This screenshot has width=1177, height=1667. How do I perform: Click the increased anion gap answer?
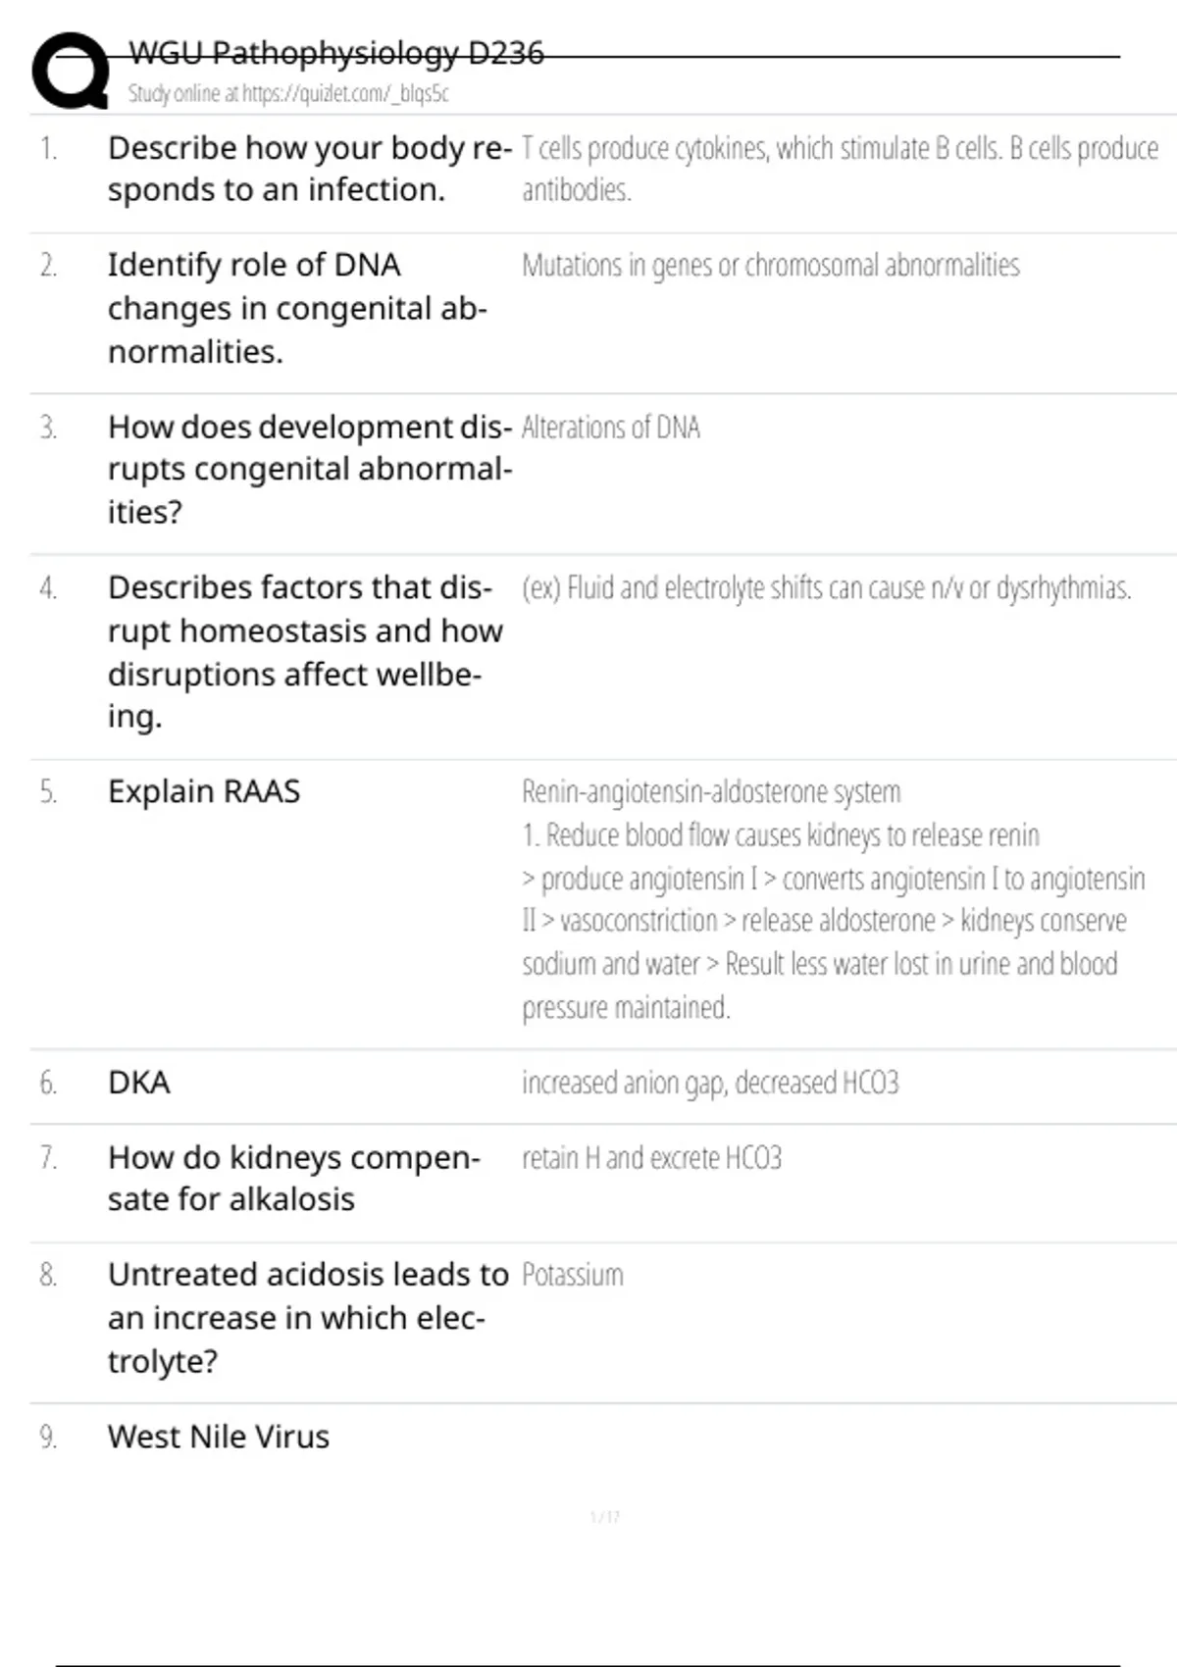click(x=710, y=1083)
